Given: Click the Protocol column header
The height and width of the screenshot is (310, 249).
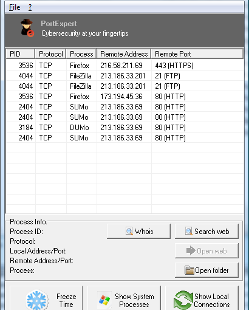Looking at the screenshot, I should [50, 54].
